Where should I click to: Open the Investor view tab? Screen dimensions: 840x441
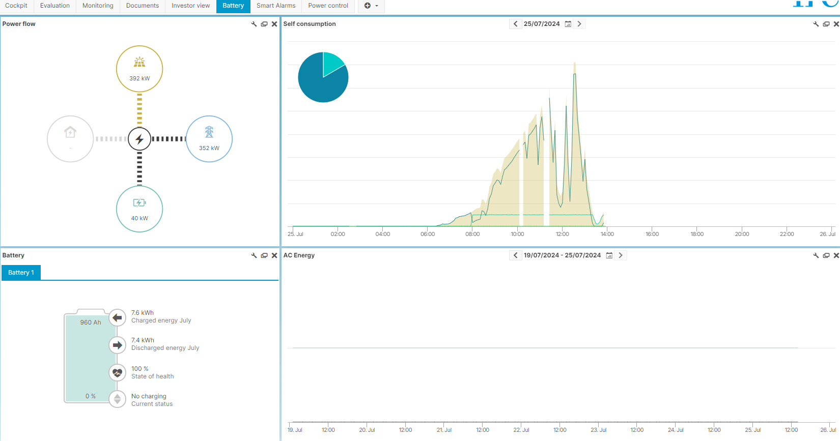(x=190, y=6)
